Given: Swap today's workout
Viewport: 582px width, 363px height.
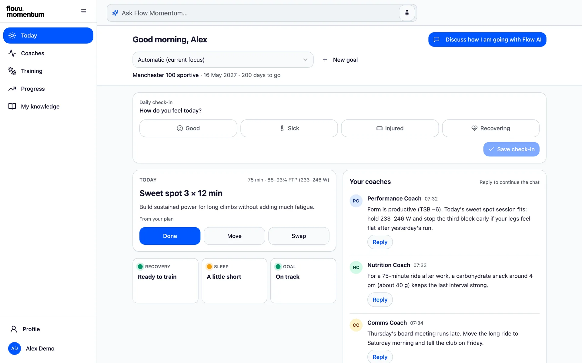Looking at the screenshot, I should 299,236.
